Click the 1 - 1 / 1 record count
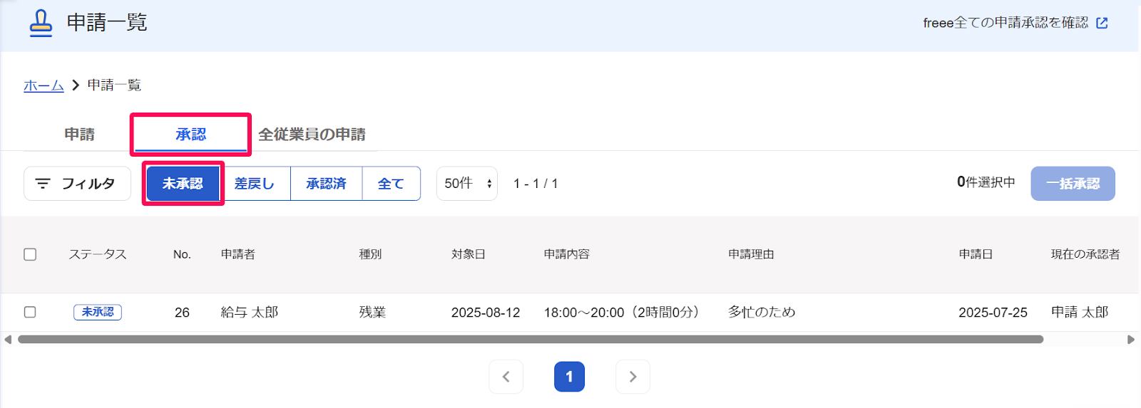 pyautogui.click(x=536, y=184)
